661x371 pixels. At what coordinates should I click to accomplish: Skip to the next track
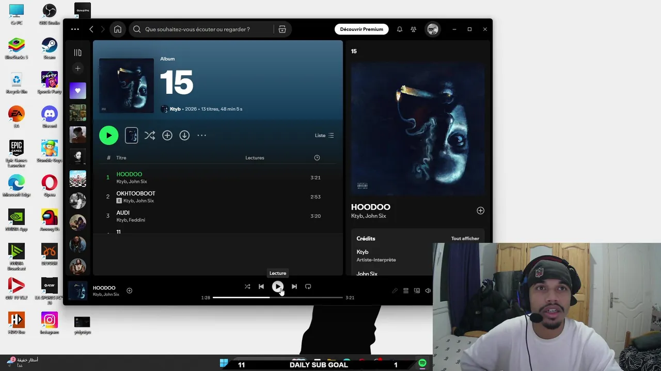coord(294,286)
